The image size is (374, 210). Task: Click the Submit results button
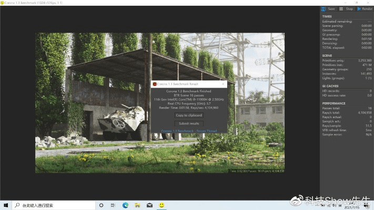pyautogui.click(x=188, y=123)
